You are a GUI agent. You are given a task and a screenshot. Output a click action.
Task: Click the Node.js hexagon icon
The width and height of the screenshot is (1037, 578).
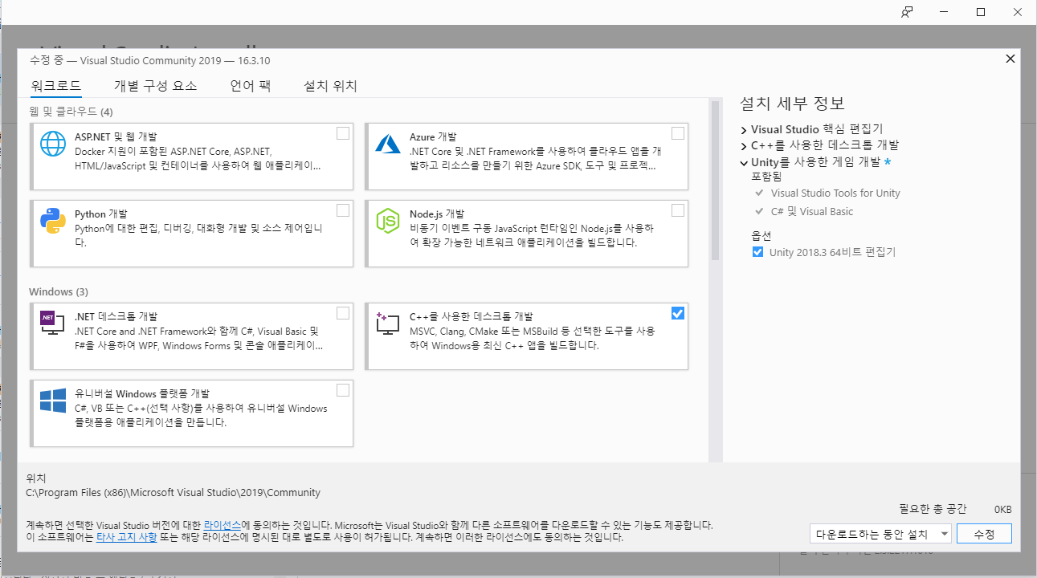point(388,220)
